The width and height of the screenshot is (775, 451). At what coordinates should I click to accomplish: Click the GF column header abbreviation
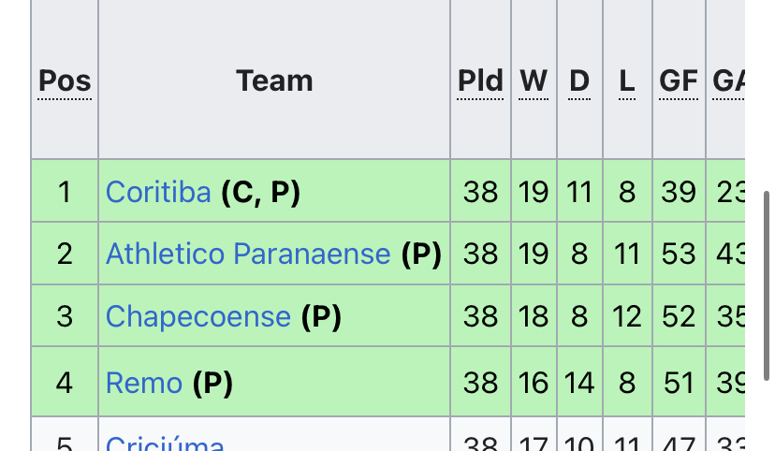pos(678,80)
